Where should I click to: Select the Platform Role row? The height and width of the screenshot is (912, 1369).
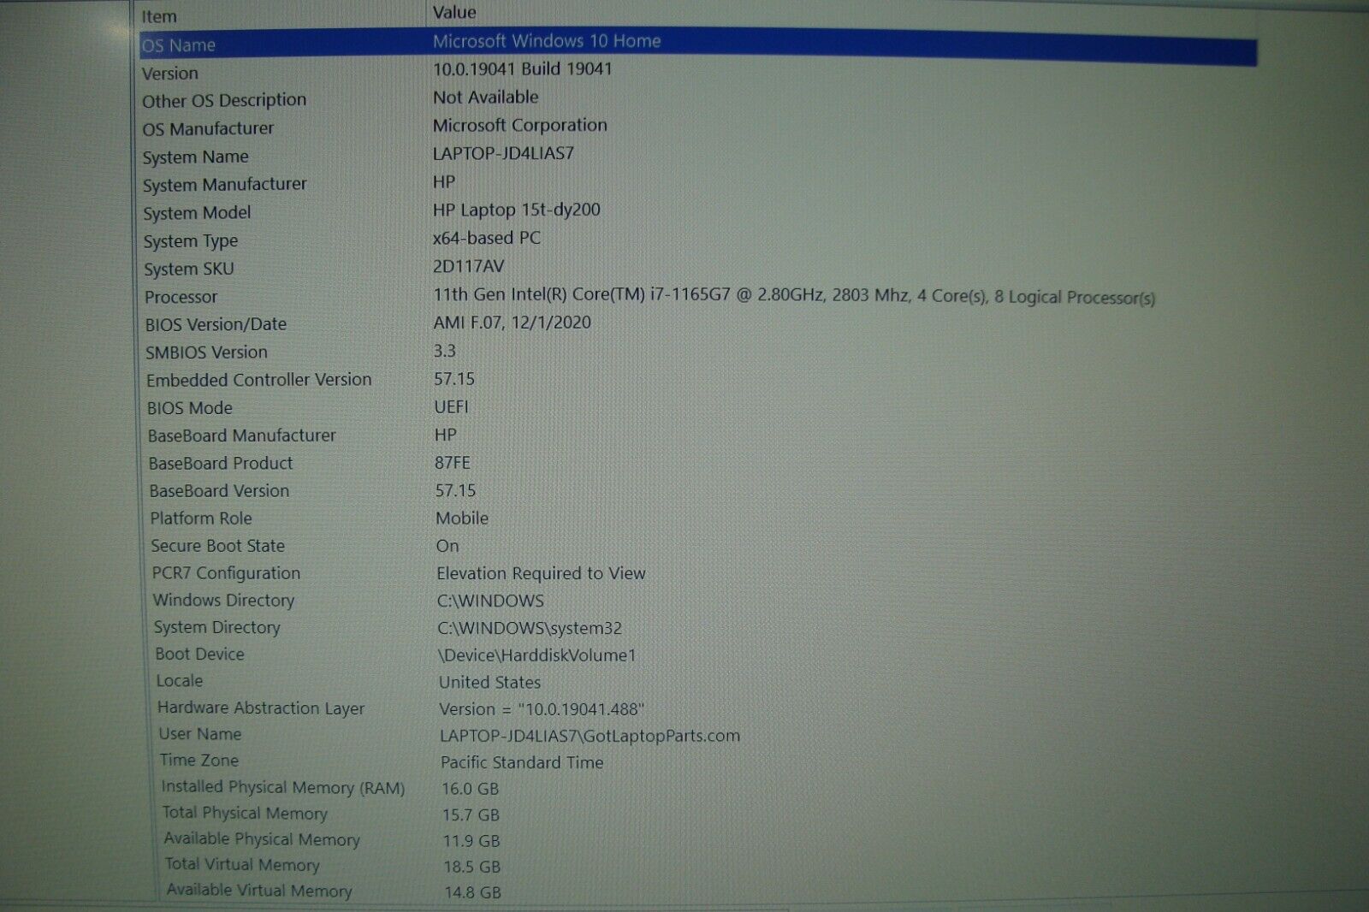201,518
